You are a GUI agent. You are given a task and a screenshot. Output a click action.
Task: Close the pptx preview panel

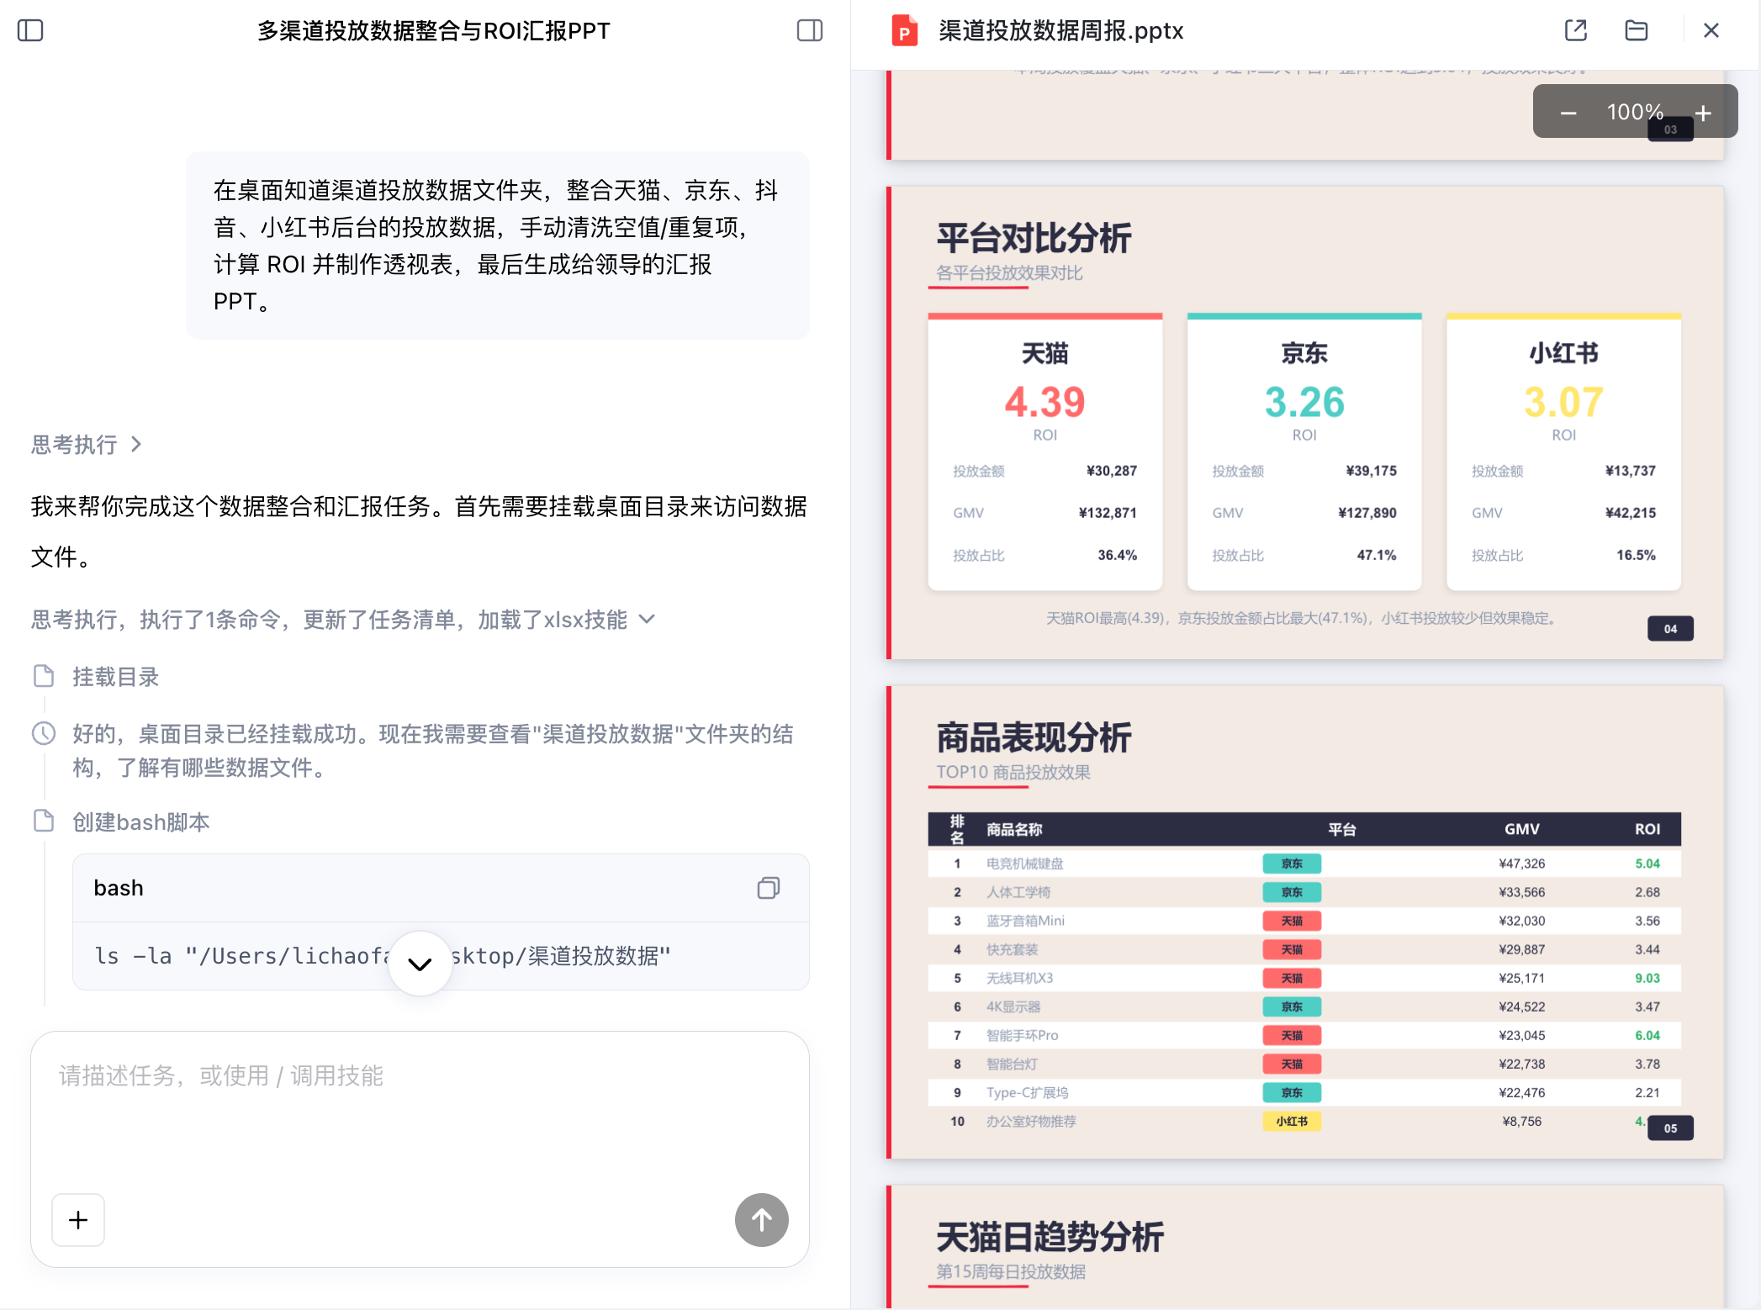tap(1711, 31)
